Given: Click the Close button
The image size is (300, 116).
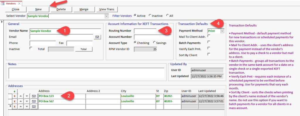Looking at the screenshot, I should pyautogui.click(x=16, y=9).
